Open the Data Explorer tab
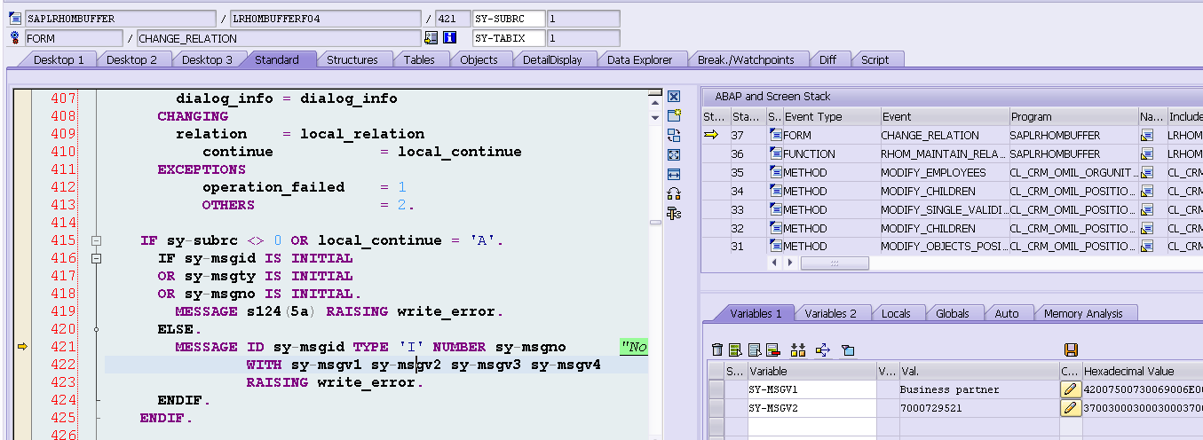Viewport: 1203px width, 440px height. [x=640, y=59]
